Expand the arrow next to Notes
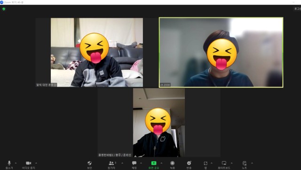This screenshot has width=301, height=170. pos(252,163)
